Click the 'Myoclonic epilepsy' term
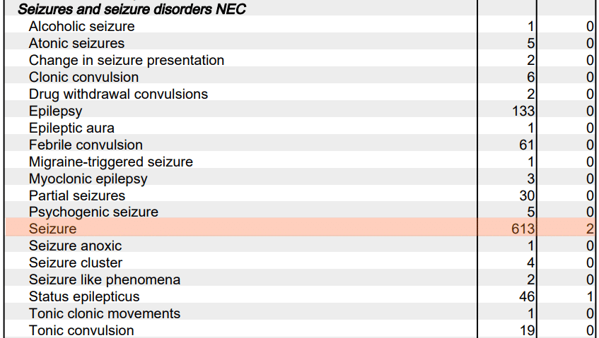The height and width of the screenshot is (338, 599). 88,179
